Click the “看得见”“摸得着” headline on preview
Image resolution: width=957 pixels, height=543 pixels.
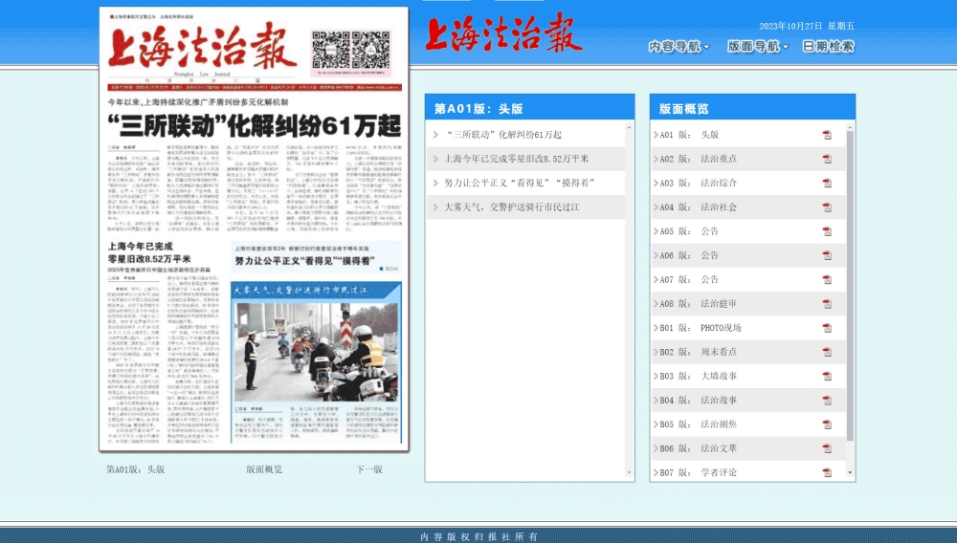[x=304, y=261]
